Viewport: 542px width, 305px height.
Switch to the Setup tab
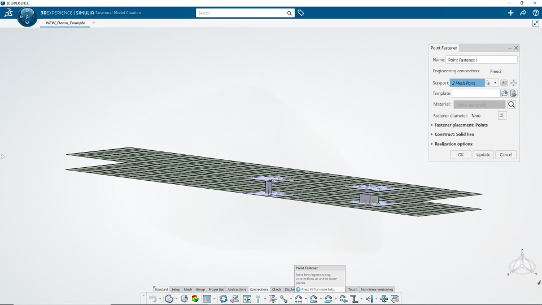(176, 289)
